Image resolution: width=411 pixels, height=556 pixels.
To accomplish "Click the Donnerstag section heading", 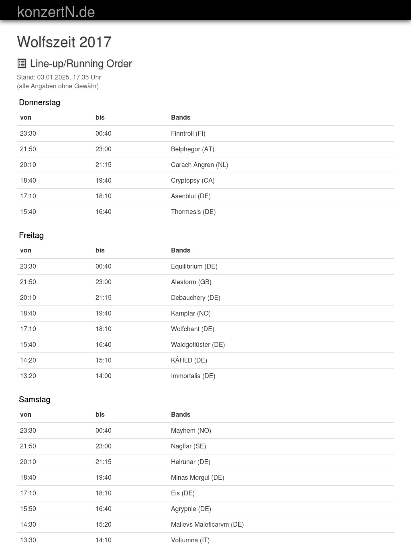I will [x=39, y=102].
